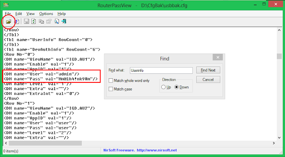
Task: Click the Row No="1" line
Action: (x=19, y=103)
